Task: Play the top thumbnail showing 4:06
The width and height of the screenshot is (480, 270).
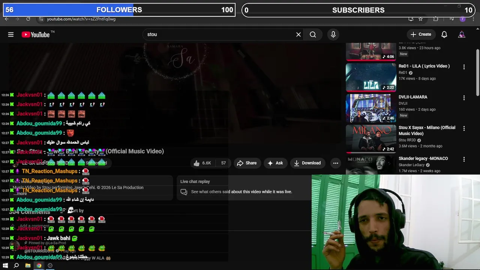Action: [x=371, y=51]
